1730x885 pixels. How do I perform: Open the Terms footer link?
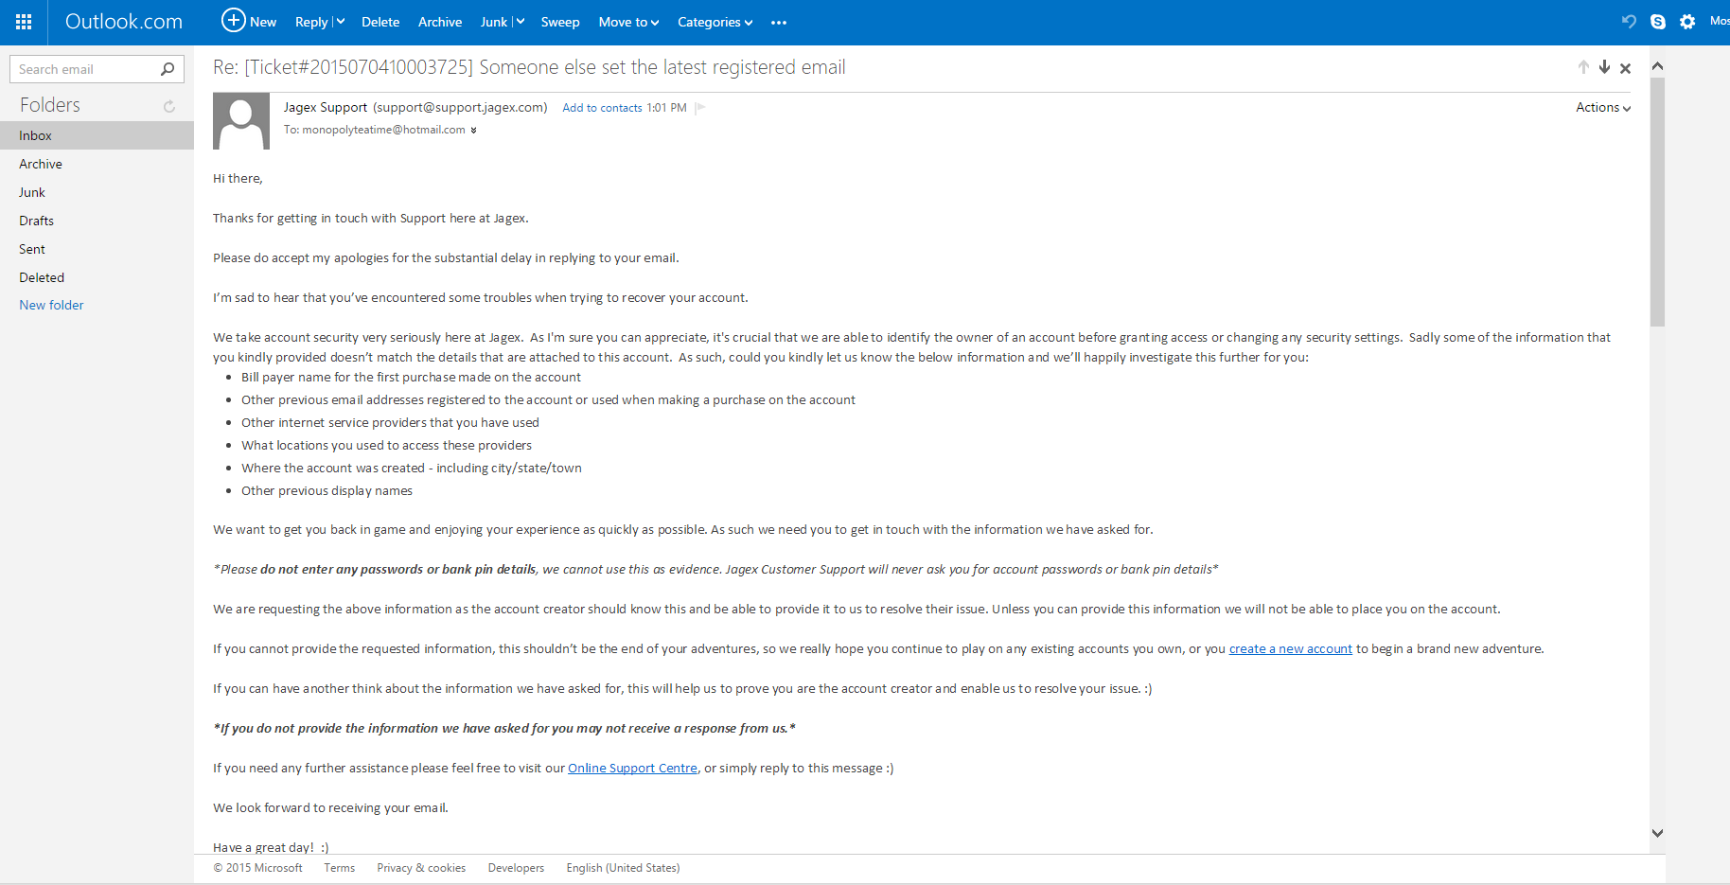coord(340,868)
